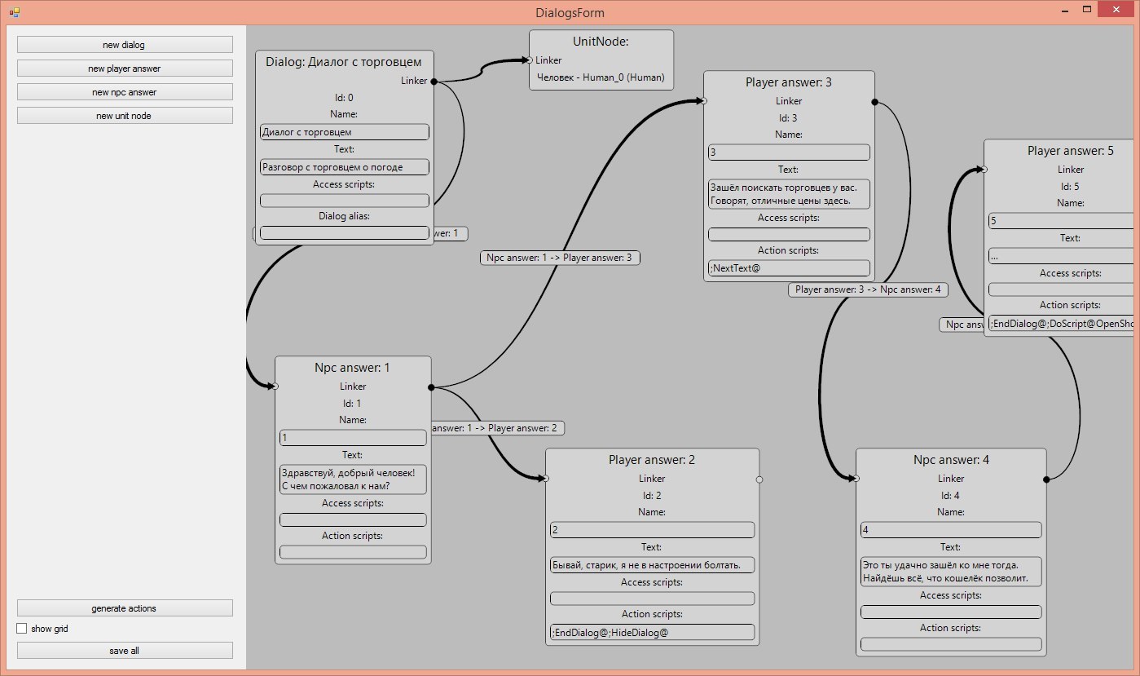Select the 'Player answer: 3 -> Npc answer: 4' link label
This screenshot has height=676, width=1140.
pyautogui.click(x=868, y=289)
